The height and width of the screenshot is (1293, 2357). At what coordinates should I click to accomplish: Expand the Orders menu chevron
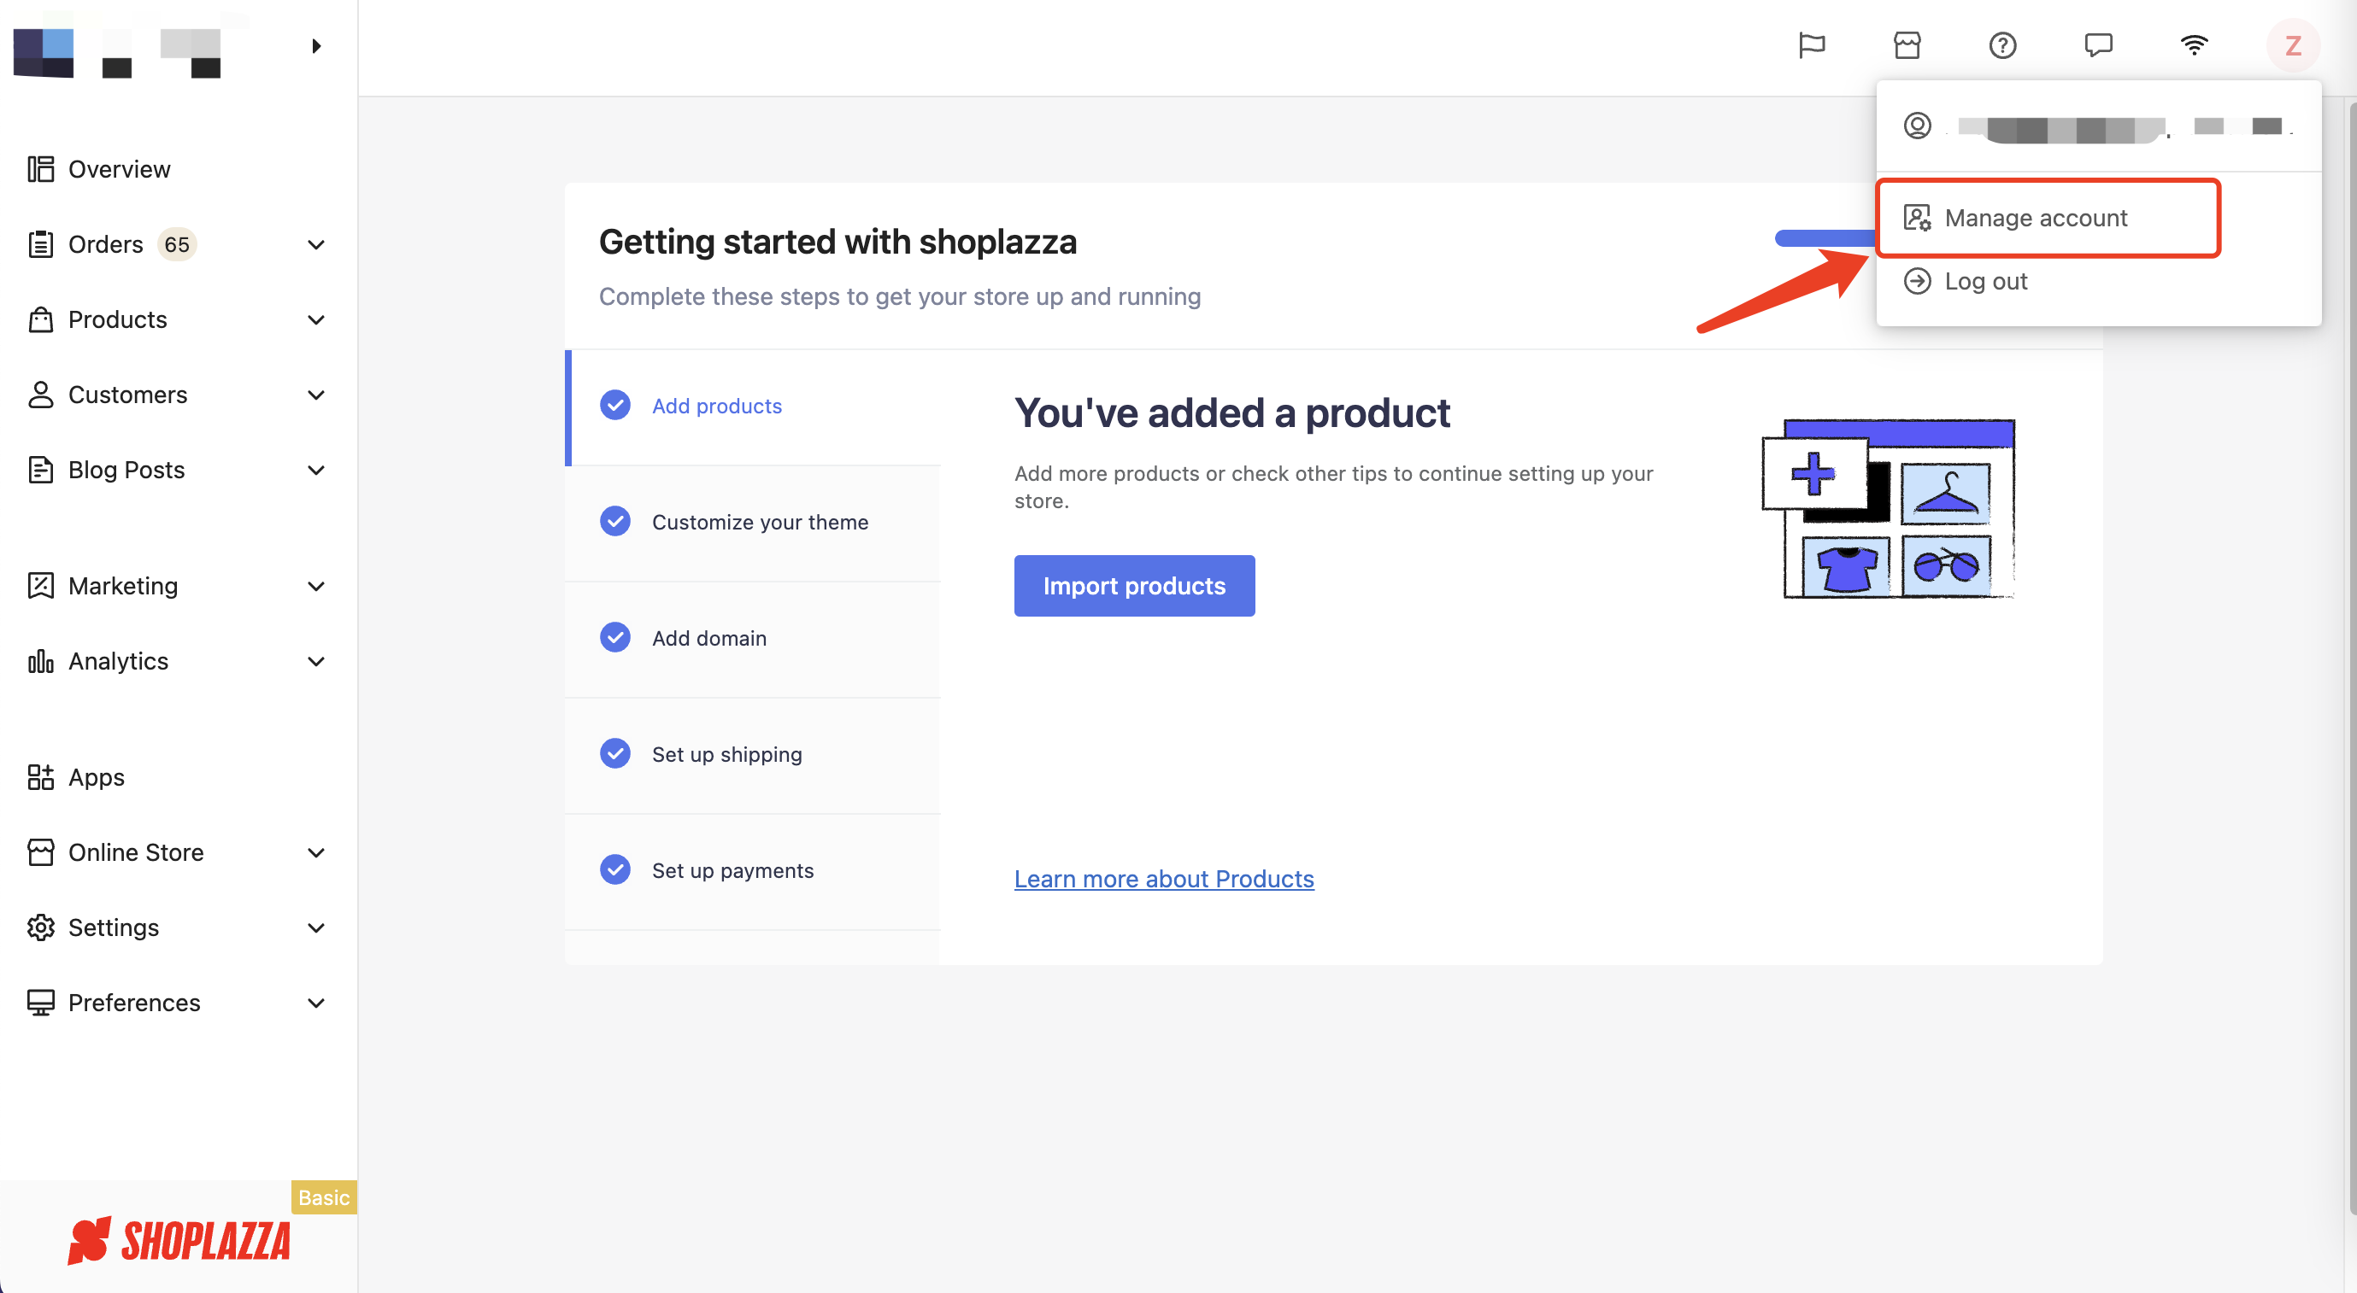[315, 244]
